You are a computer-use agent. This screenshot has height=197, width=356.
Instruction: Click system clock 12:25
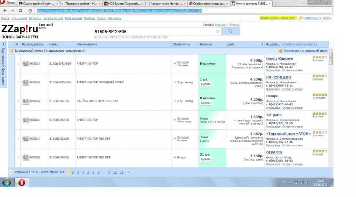point(320,181)
